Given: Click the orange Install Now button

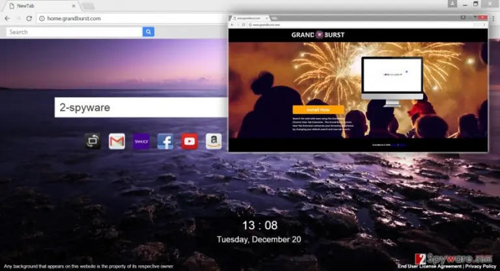Looking at the screenshot, I should [318, 109].
